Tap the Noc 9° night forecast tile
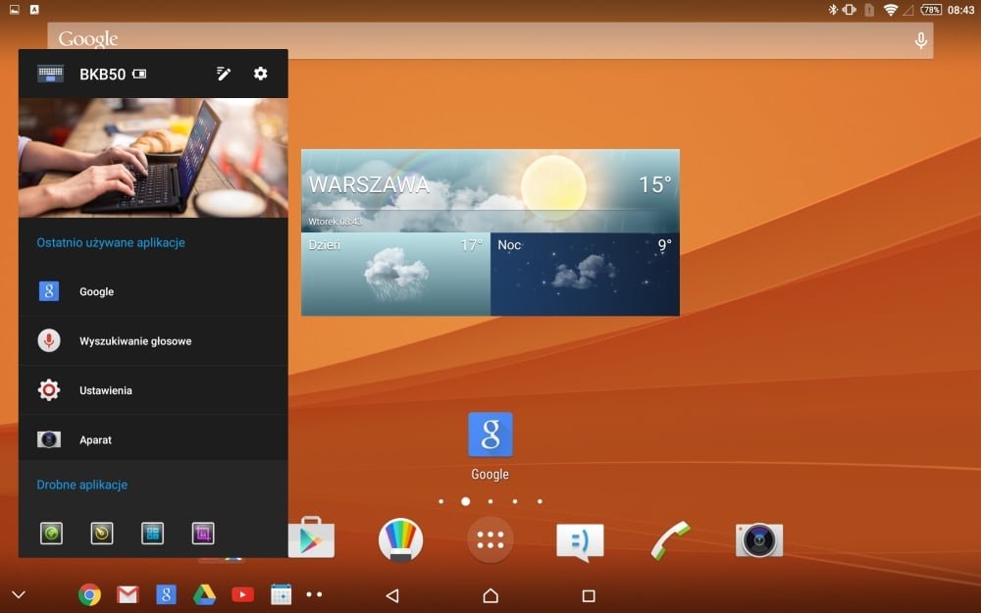The image size is (981, 613). 585,274
